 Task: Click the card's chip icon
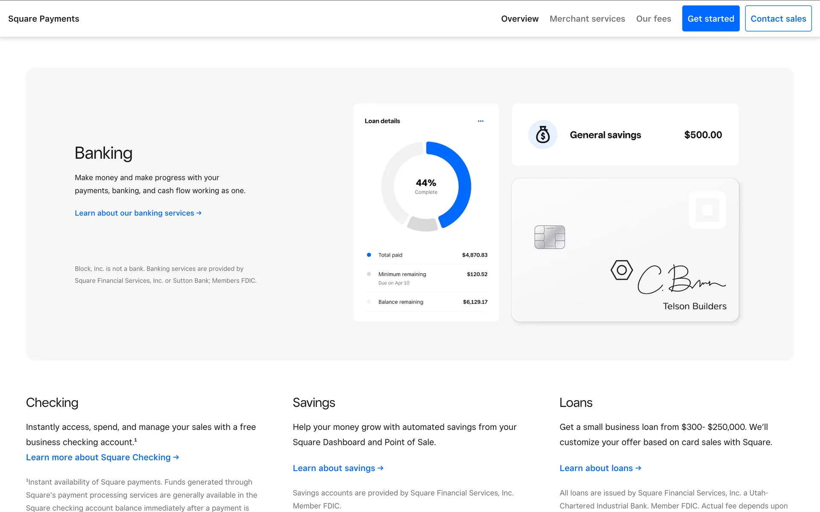[x=550, y=237]
